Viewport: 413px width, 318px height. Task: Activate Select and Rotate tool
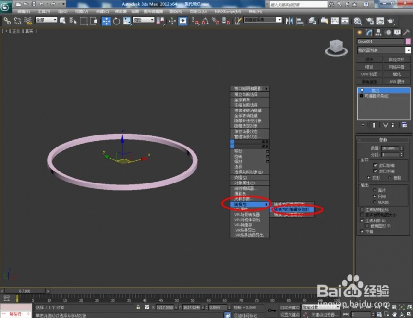tap(116, 21)
